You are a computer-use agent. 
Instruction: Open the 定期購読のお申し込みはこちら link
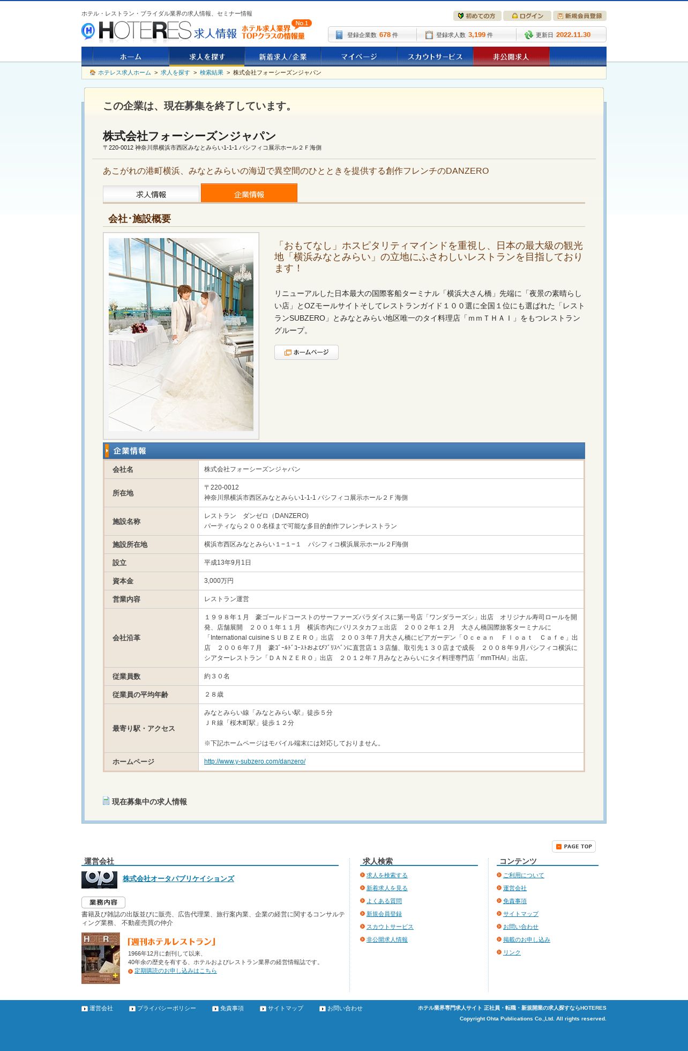pyautogui.click(x=176, y=971)
